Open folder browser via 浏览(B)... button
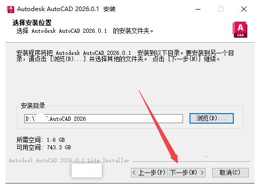257x186 pixels. 212,119
